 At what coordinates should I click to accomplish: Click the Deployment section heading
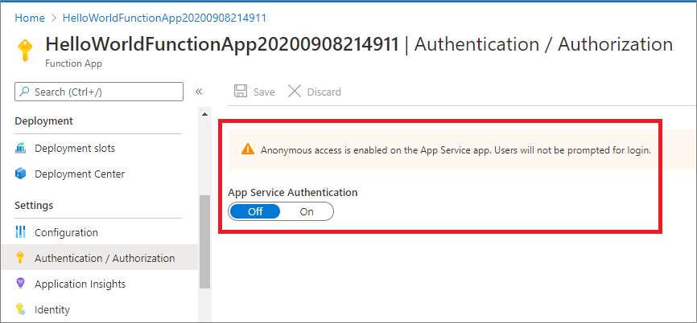[44, 121]
